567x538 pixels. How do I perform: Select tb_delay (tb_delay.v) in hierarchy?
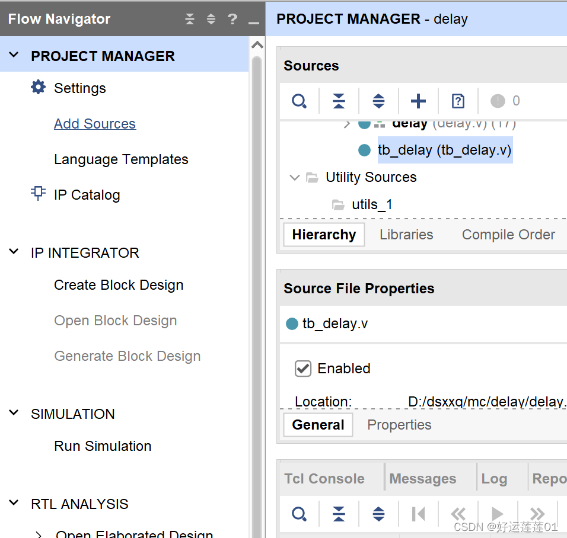[x=444, y=150]
